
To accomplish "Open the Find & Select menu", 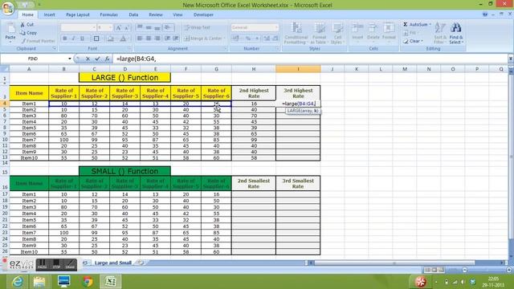I will 456,33.
